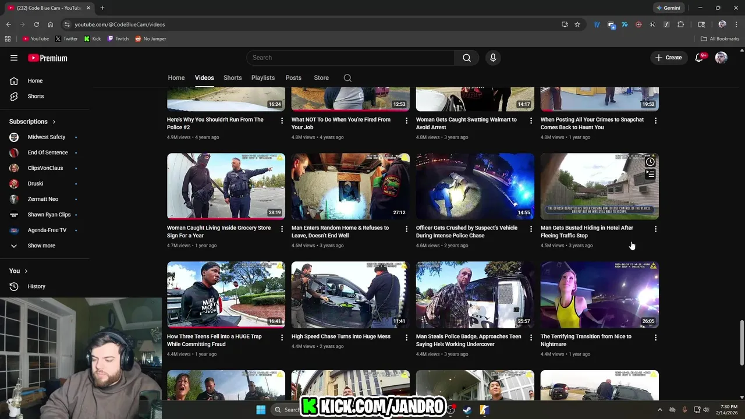This screenshot has height=419, width=745.
Task: Open the channel Store tab
Action: tap(321, 78)
